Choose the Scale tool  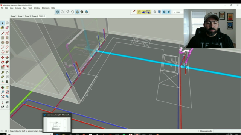pyautogui.click(x=3, y=67)
